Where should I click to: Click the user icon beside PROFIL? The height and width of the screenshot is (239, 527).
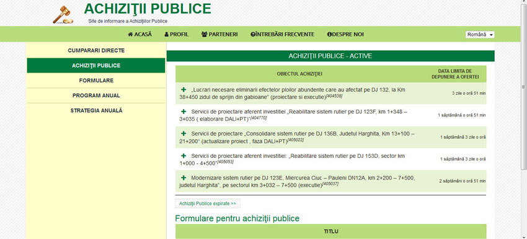(x=166, y=34)
